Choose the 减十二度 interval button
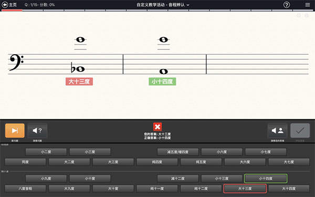The image size is (315, 197). [178, 179]
